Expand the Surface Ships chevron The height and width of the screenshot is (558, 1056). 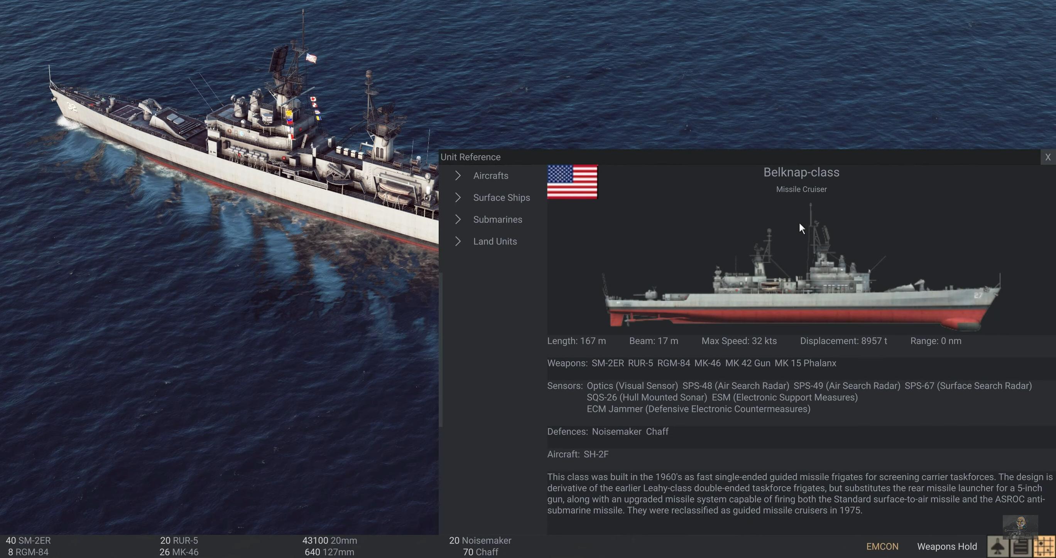point(458,197)
